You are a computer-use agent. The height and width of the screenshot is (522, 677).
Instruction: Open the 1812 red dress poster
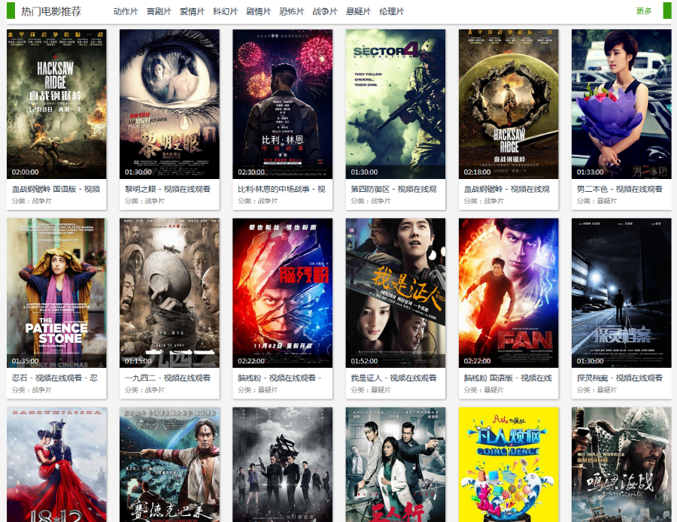click(x=56, y=465)
